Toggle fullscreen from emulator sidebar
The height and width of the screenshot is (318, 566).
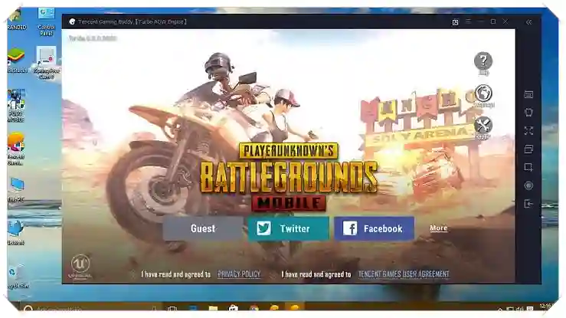click(528, 131)
